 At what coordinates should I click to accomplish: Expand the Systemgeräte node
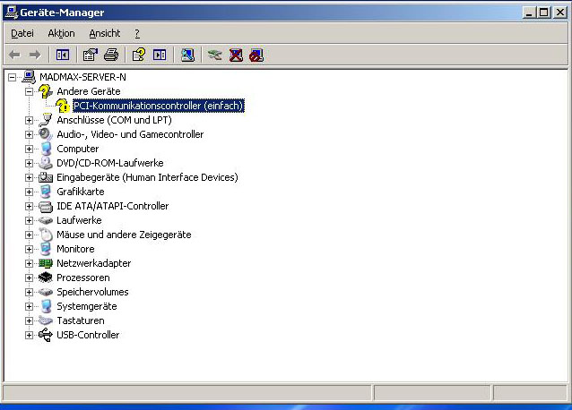[30, 306]
